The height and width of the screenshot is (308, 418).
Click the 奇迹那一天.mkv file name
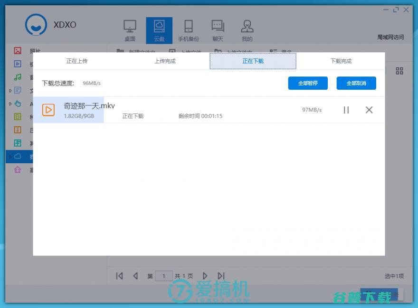click(89, 106)
